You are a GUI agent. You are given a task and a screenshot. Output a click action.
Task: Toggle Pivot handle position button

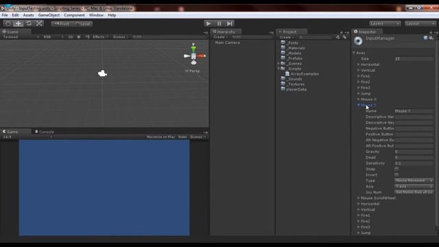pyautogui.click(x=62, y=24)
